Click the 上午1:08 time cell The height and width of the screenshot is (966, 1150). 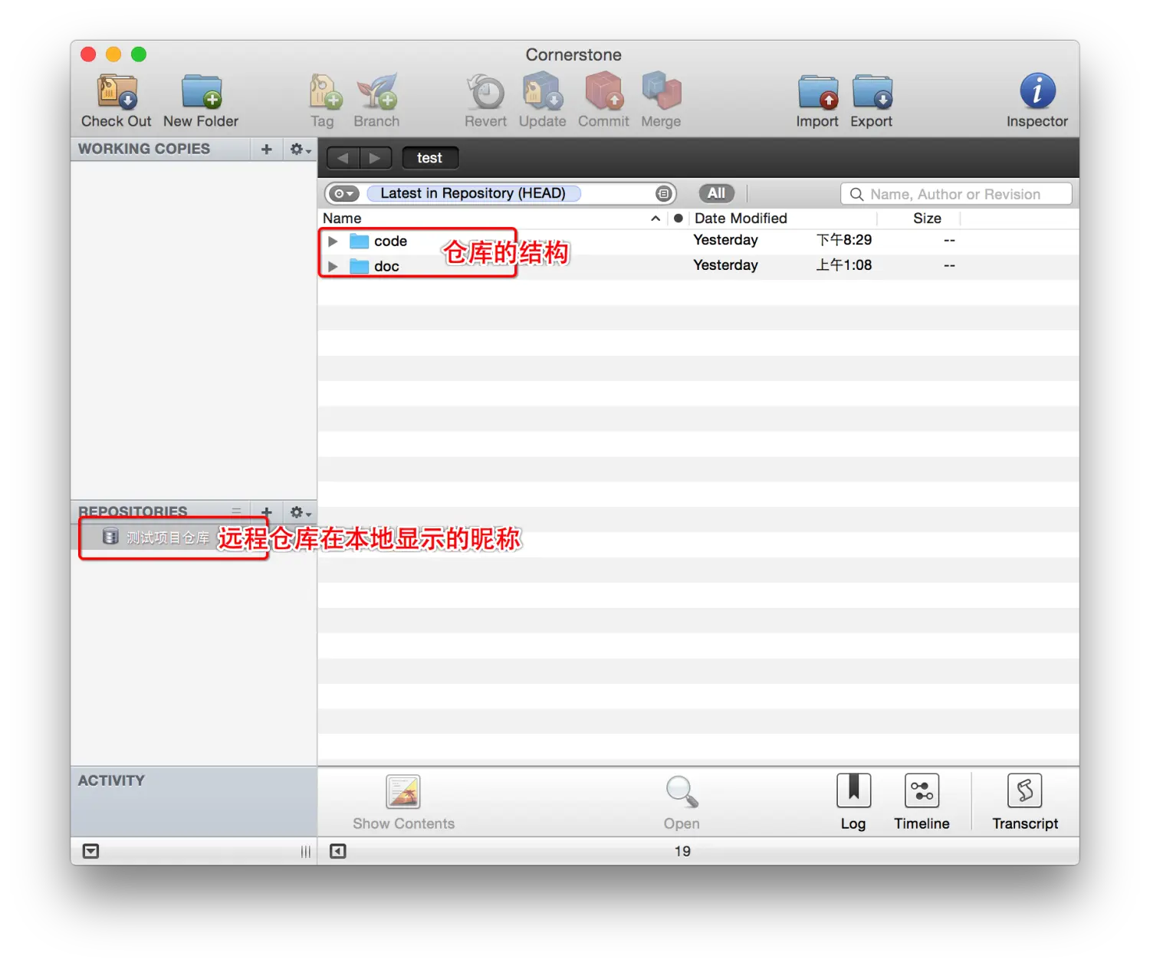pos(844,266)
